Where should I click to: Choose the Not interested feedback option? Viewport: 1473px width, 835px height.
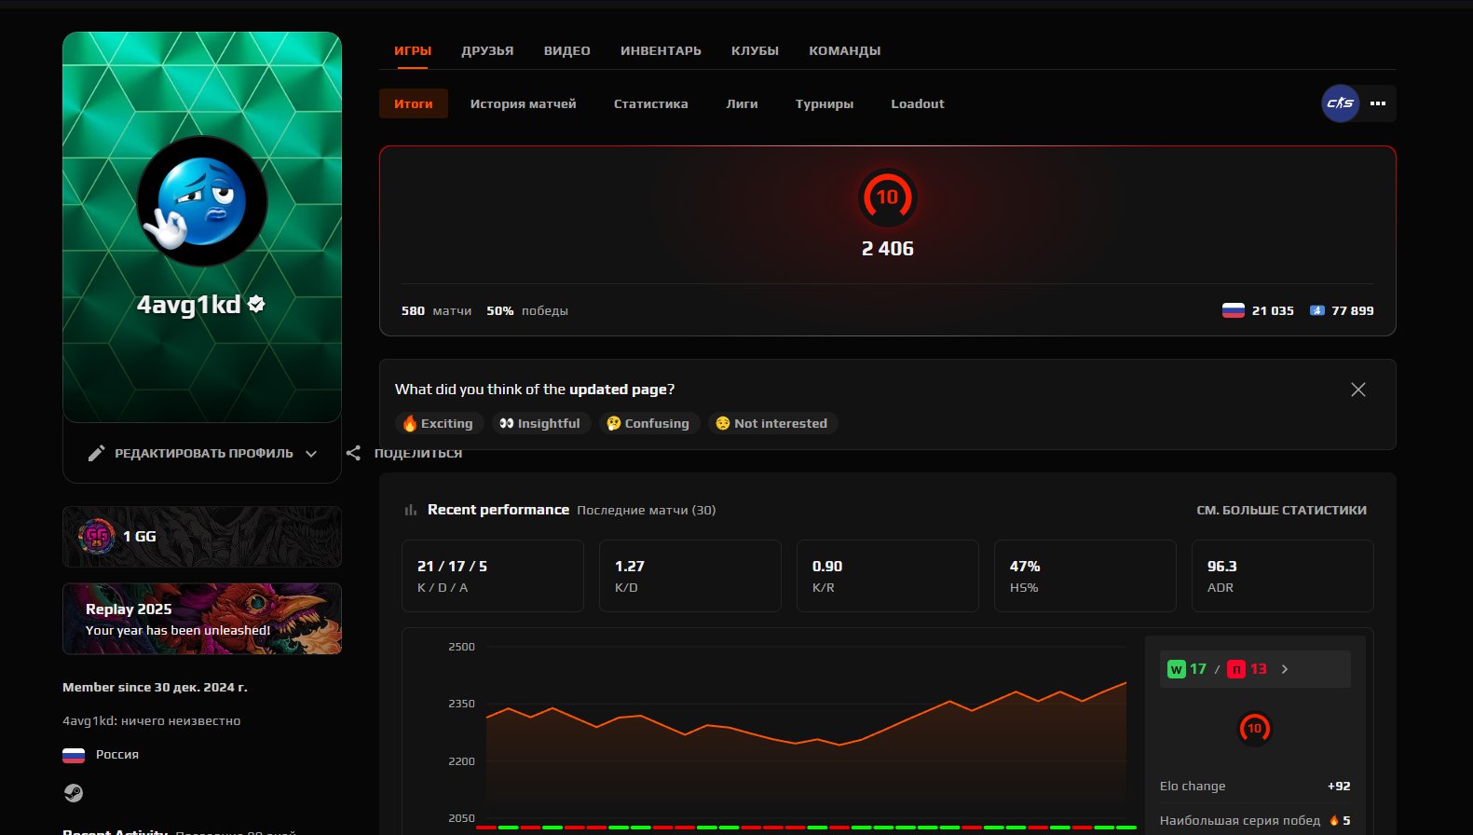(772, 423)
